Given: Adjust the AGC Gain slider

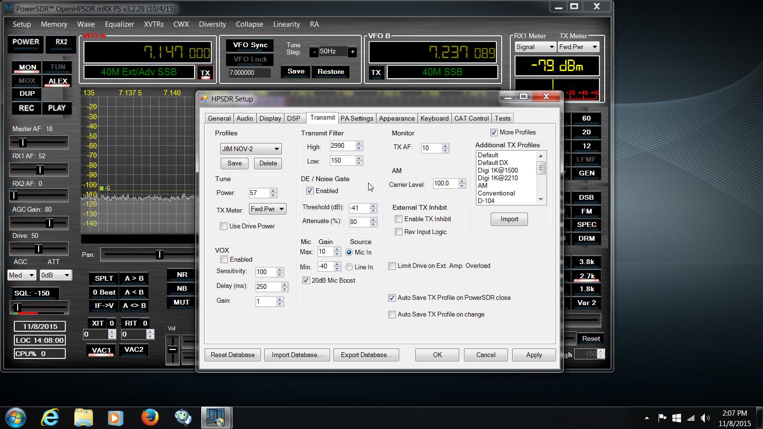Looking at the screenshot, I should coord(39,223).
